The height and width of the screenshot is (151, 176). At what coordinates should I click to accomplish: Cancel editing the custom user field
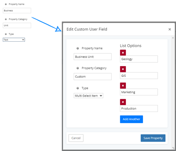76,138
